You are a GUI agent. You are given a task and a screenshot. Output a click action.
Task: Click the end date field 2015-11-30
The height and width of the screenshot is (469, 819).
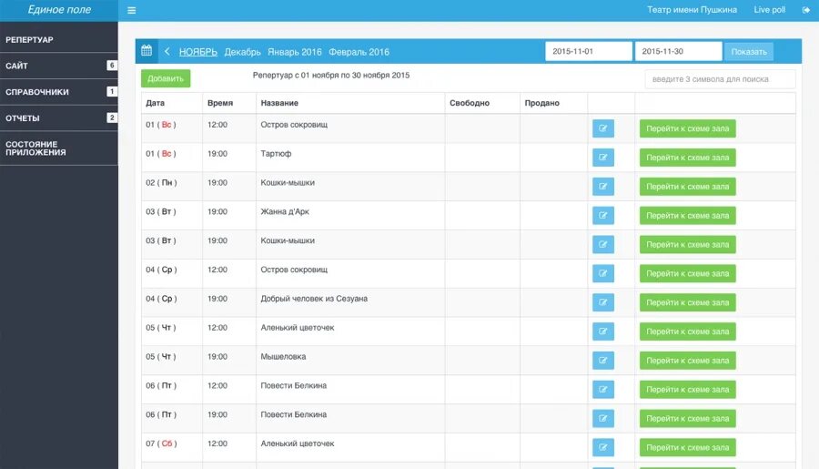[679, 51]
